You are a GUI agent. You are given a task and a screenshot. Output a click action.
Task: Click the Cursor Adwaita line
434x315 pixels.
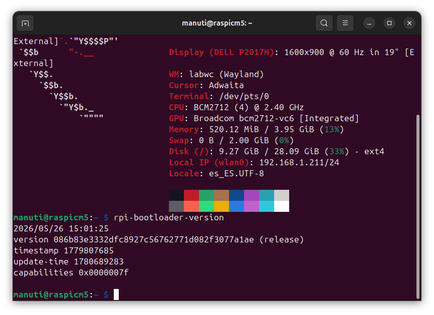tap(206, 86)
